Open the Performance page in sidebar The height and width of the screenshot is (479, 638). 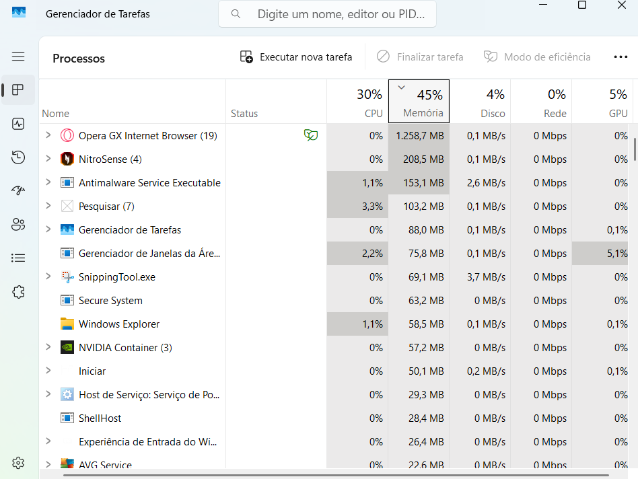tap(18, 124)
